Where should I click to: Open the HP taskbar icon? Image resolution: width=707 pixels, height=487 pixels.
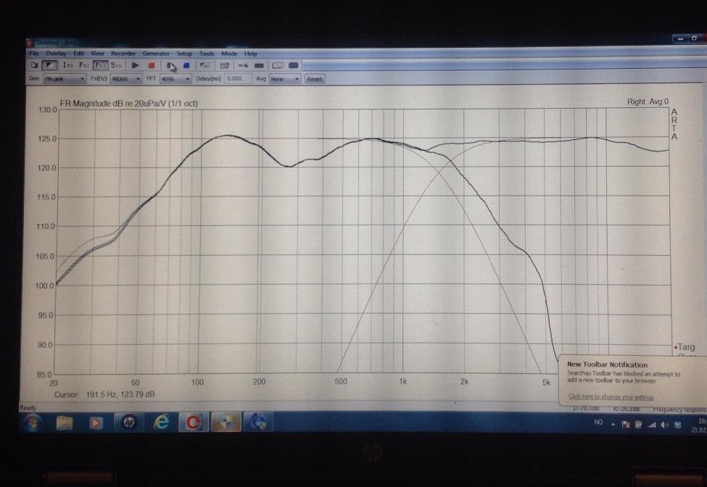[128, 423]
